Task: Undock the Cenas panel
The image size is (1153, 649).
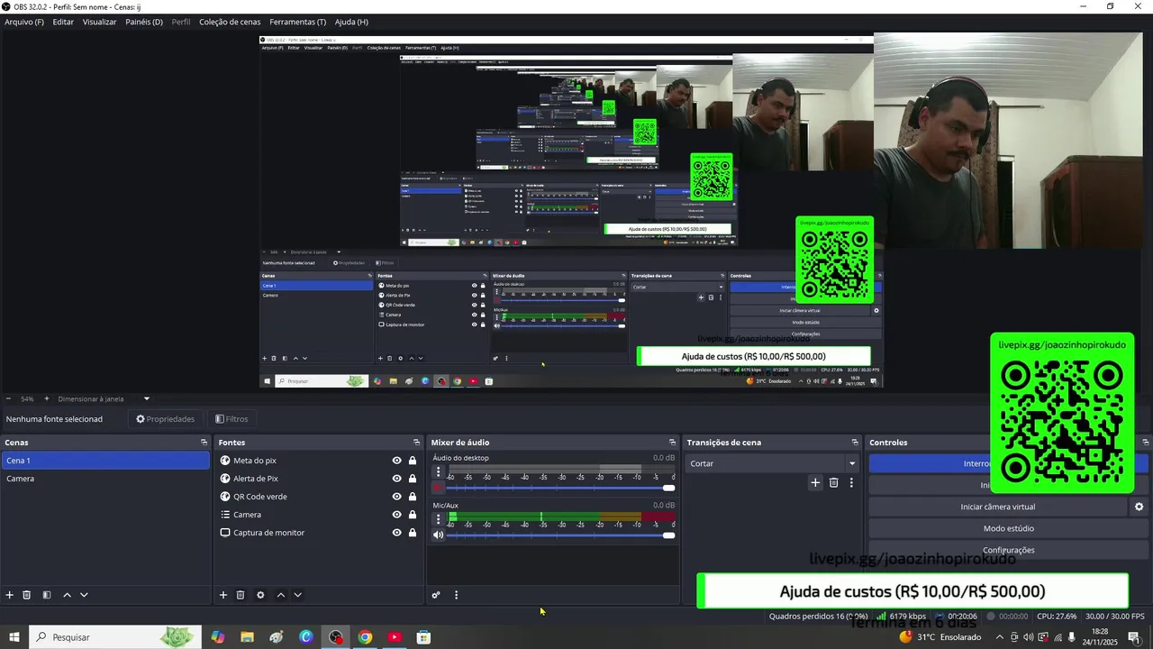Action: [204, 443]
